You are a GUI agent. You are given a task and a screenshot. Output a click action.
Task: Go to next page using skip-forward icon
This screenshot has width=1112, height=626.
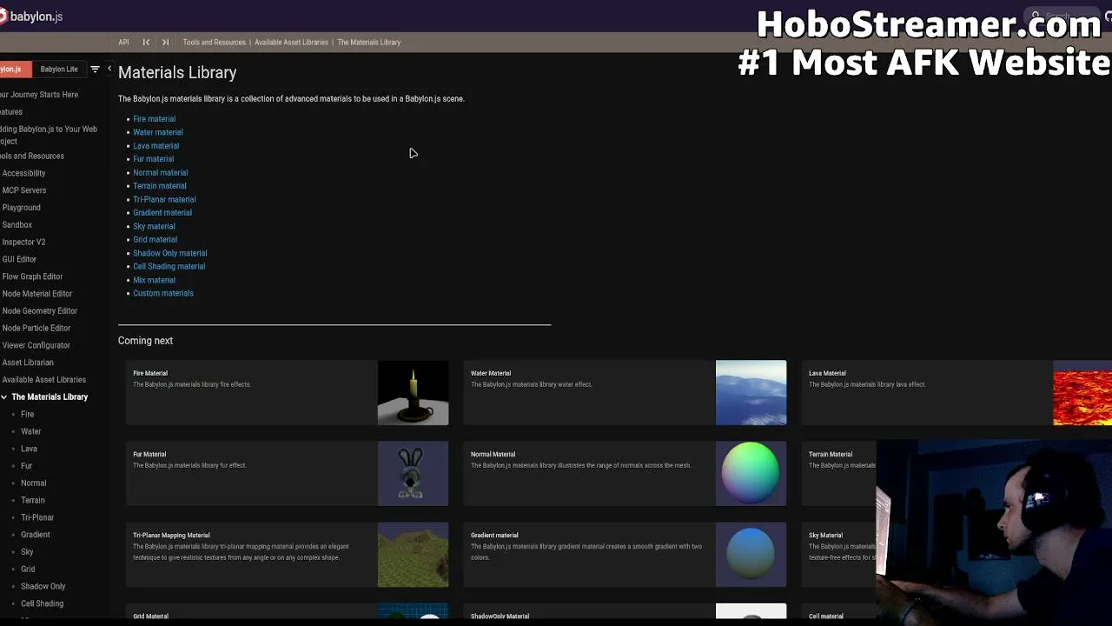point(165,43)
